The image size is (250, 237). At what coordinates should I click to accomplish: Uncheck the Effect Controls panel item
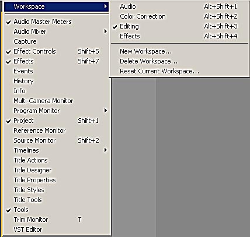(x=57, y=51)
